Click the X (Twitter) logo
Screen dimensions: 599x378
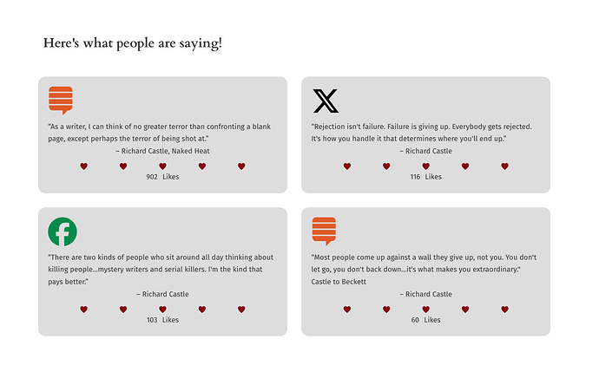tap(326, 101)
